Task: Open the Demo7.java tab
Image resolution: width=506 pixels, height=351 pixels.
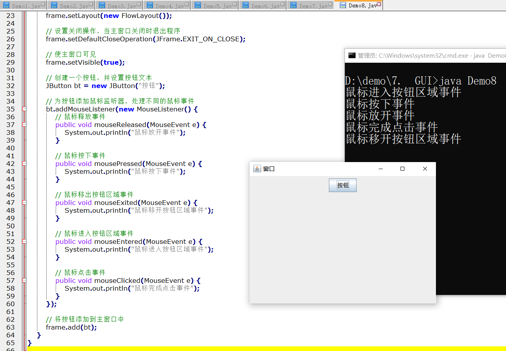Action: 313,6
